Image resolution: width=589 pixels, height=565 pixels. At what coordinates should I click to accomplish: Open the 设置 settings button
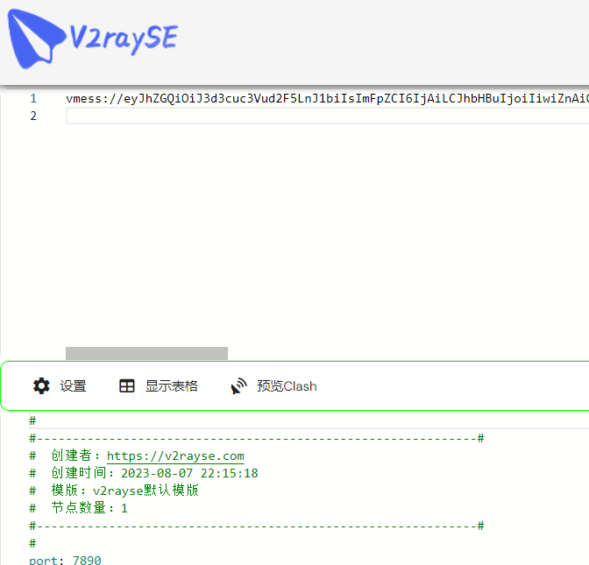[x=73, y=386]
